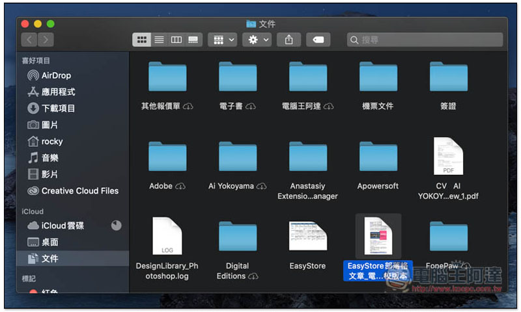Click the Edit Tags toolbar icon
The image size is (521, 312).
pyautogui.click(x=318, y=40)
